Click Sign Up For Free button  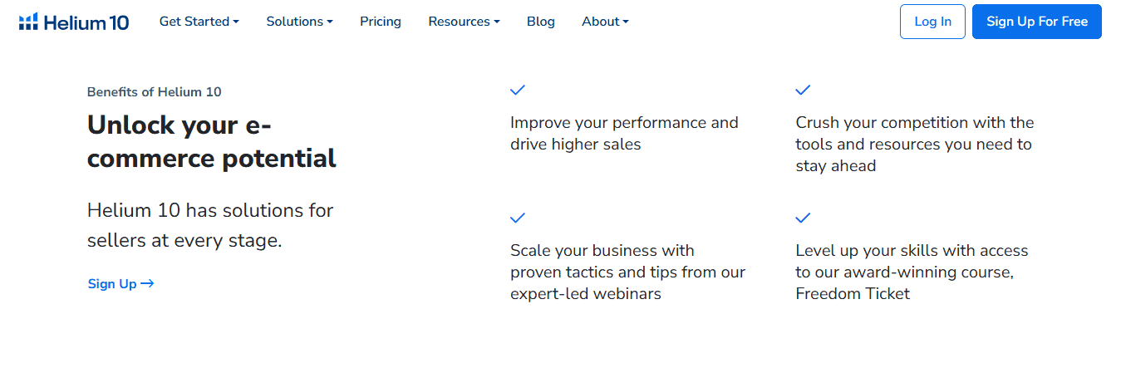[x=1036, y=22]
